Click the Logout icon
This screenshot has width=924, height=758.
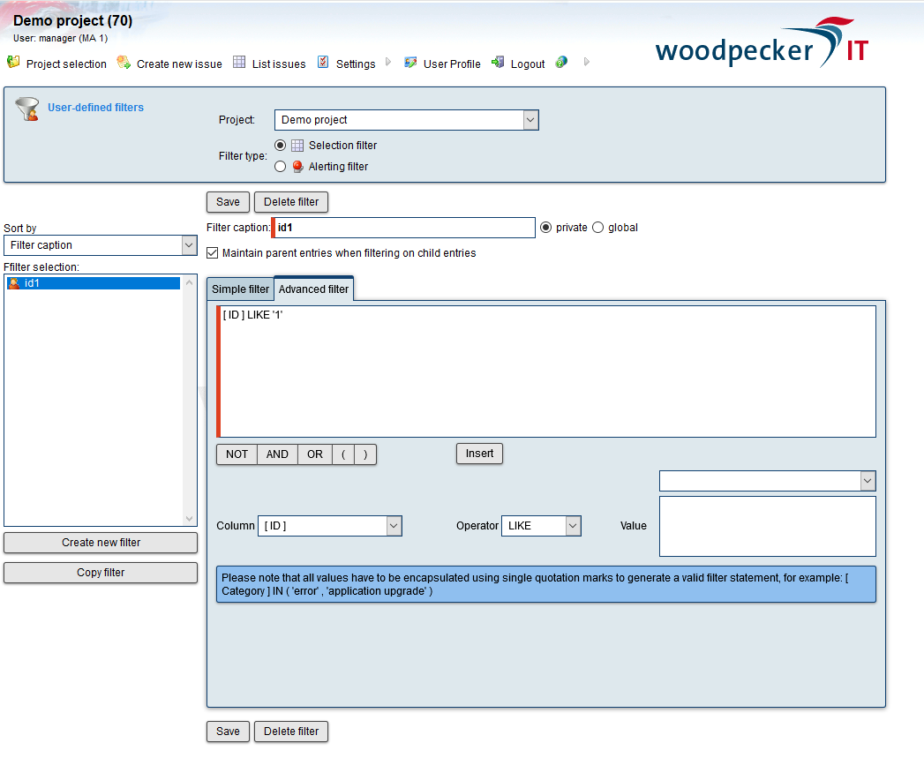pos(497,62)
